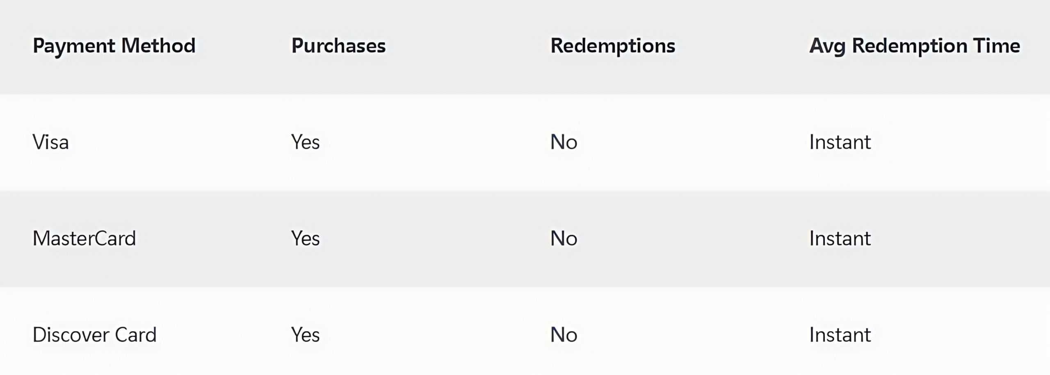Select the Visa payment method cell
This screenshot has height=375, width=1050.
(50, 142)
